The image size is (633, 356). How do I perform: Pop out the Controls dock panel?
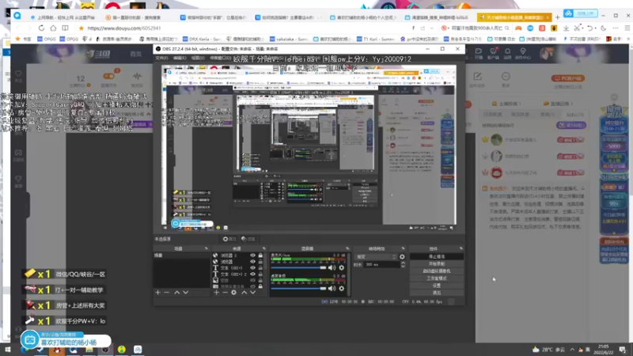(461, 248)
